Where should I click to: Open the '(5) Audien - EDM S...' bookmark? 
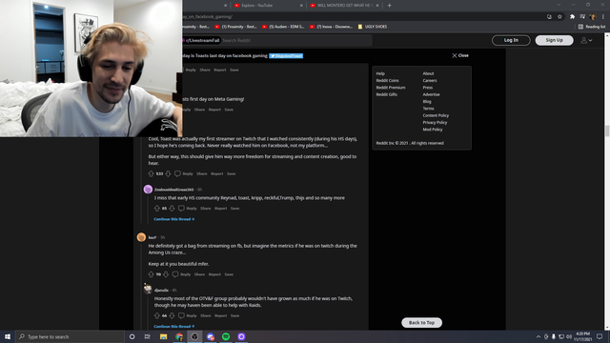[283, 27]
